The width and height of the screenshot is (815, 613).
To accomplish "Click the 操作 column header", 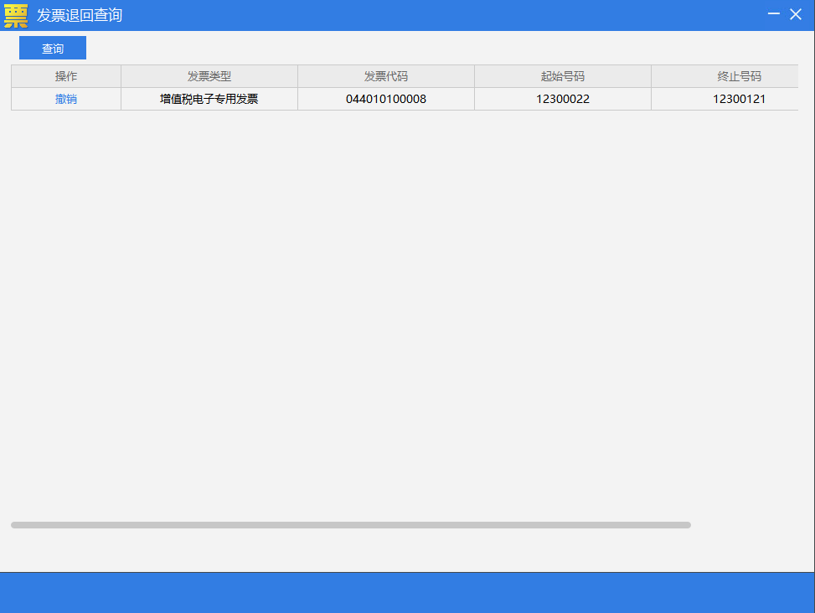I will pyautogui.click(x=66, y=76).
